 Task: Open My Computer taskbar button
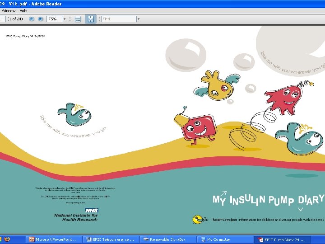[x=225, y=239]
